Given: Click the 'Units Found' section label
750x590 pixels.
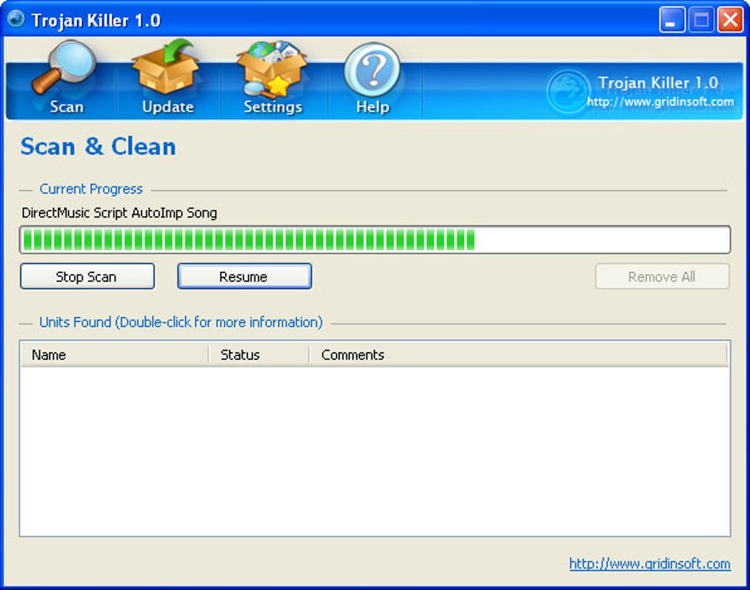Looking at the screenshot, I should [181, 323].
